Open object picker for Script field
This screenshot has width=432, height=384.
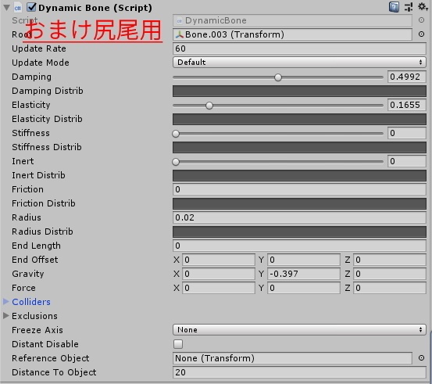click(x=421, y=20)
